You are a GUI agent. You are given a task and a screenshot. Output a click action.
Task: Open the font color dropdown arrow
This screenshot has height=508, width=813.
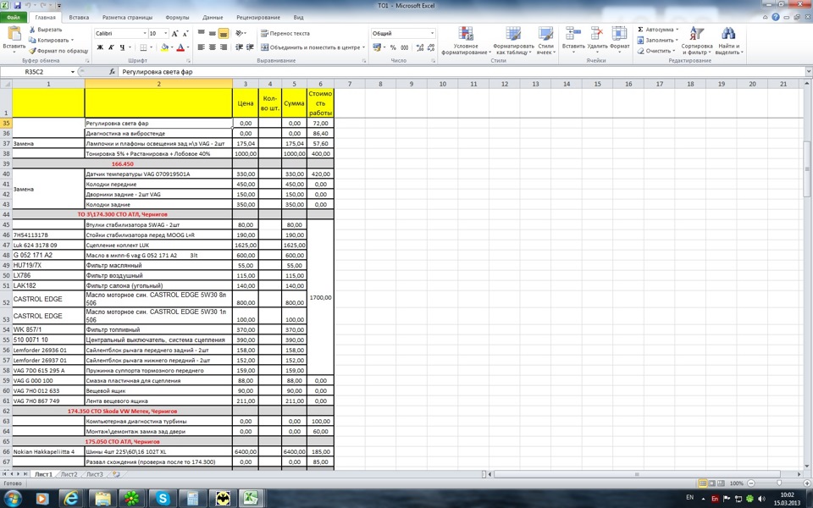click(x=188, y=47)
